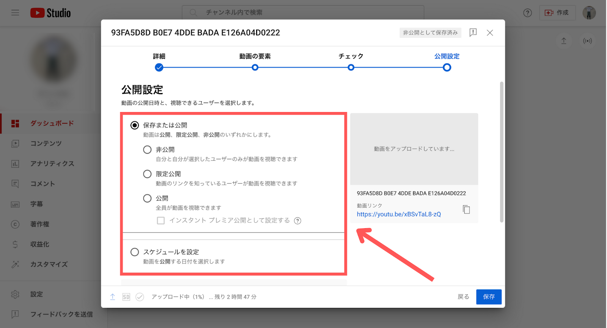Screen dimensions: 607x328
Task: Click the YouTube Studio logo
Action: (x=50, y=13)
